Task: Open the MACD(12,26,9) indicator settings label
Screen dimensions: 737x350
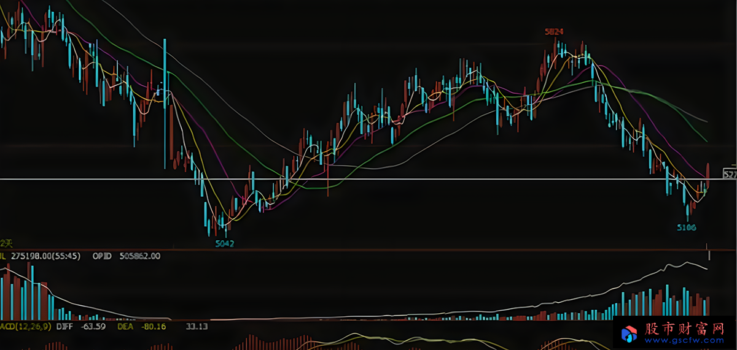Action: [x=24, y=327]
